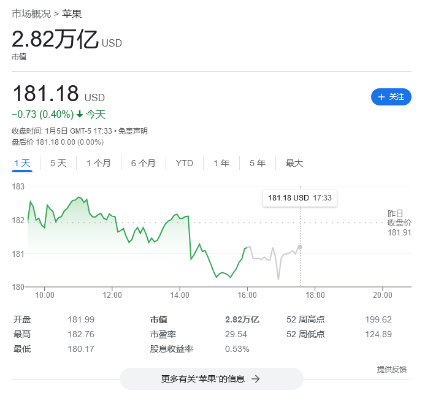Image resolution: width=433 pixels, height=404 pixels.
Task: Click the 苹果 breadcrumb label
Action: (72, 14)
